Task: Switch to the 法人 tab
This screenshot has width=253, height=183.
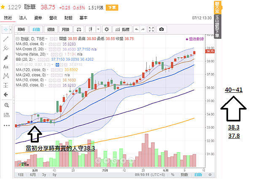Action: tap(23, 18)
